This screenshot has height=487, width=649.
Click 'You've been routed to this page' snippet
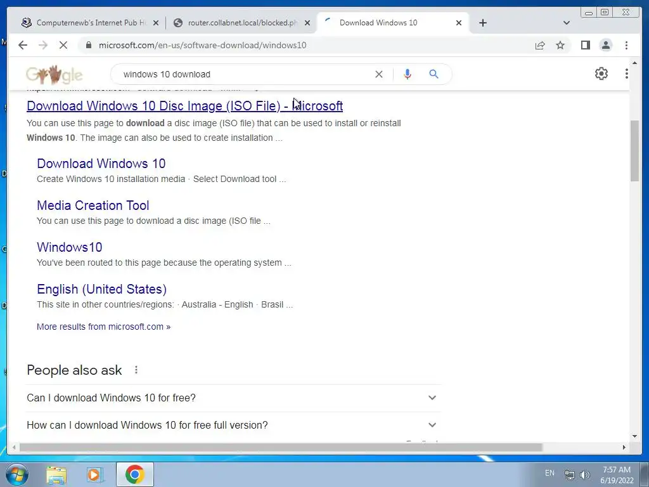click(x=164, y=263)
